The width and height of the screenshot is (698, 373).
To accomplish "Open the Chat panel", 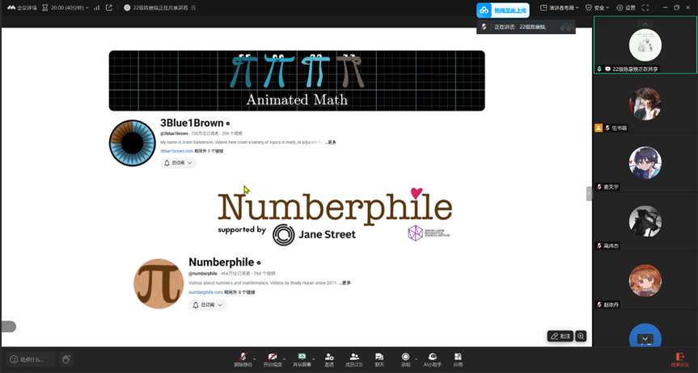I will (379, 358).
